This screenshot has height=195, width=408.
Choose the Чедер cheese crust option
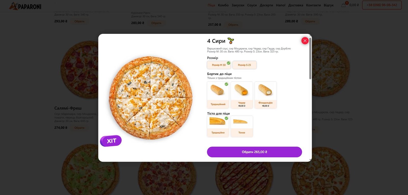click(242, 95)
